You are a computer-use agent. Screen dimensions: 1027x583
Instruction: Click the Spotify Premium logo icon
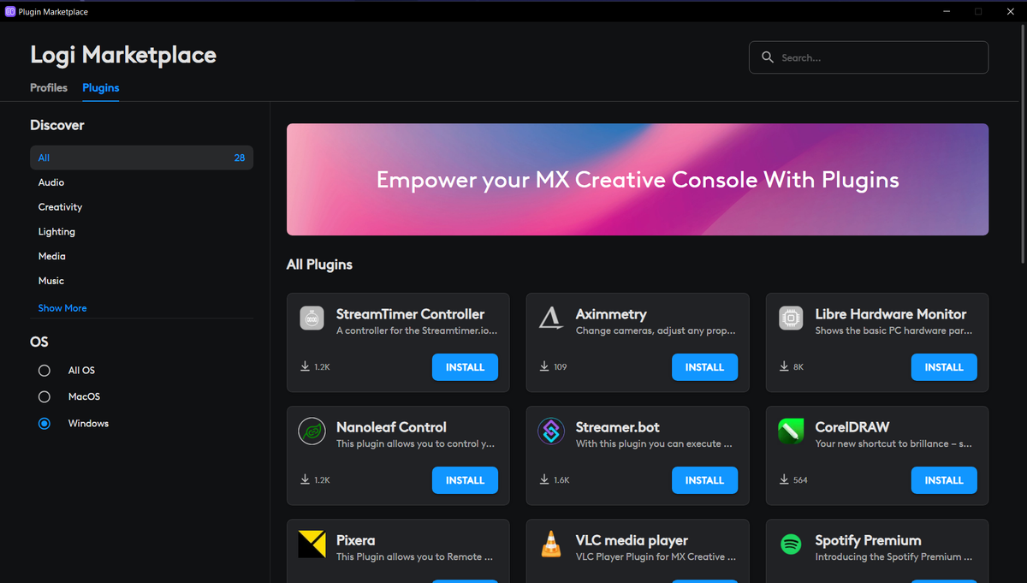pyautogui.click(x=791, y=544)
